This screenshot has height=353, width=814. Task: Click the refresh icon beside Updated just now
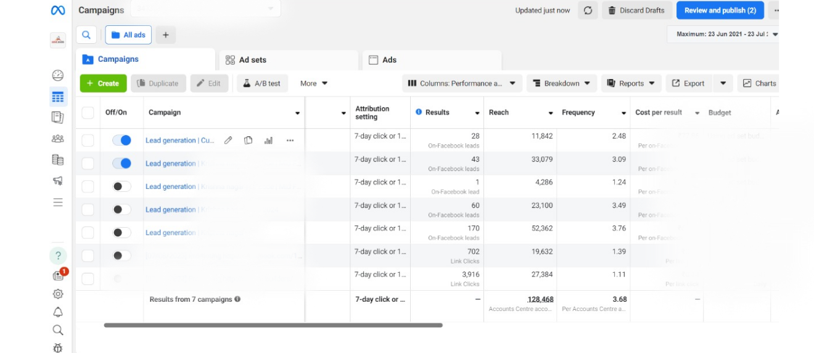pos(588,10)
